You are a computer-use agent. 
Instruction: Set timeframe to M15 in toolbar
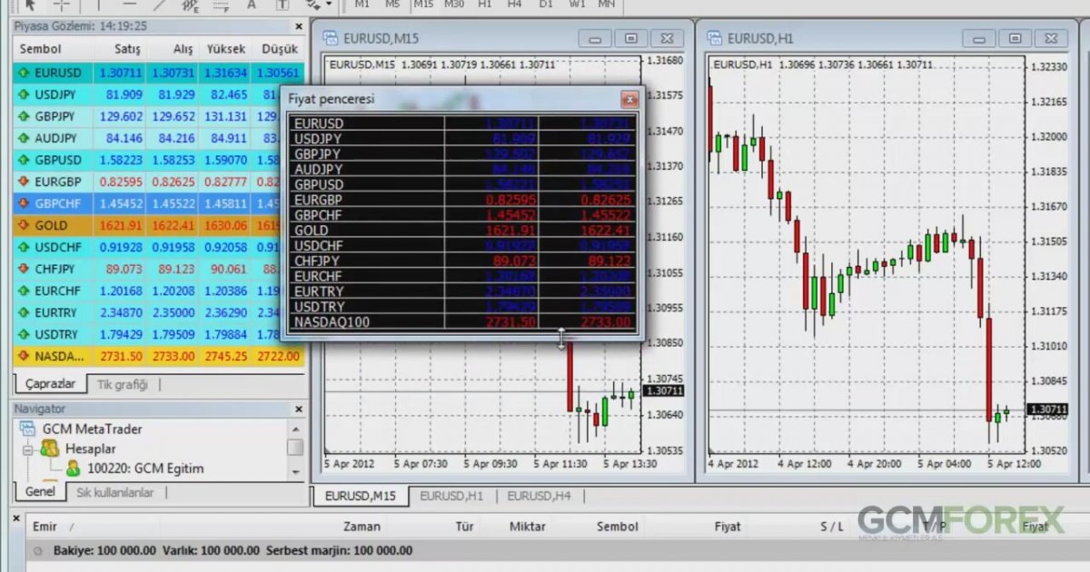click(x=423, y=5)
